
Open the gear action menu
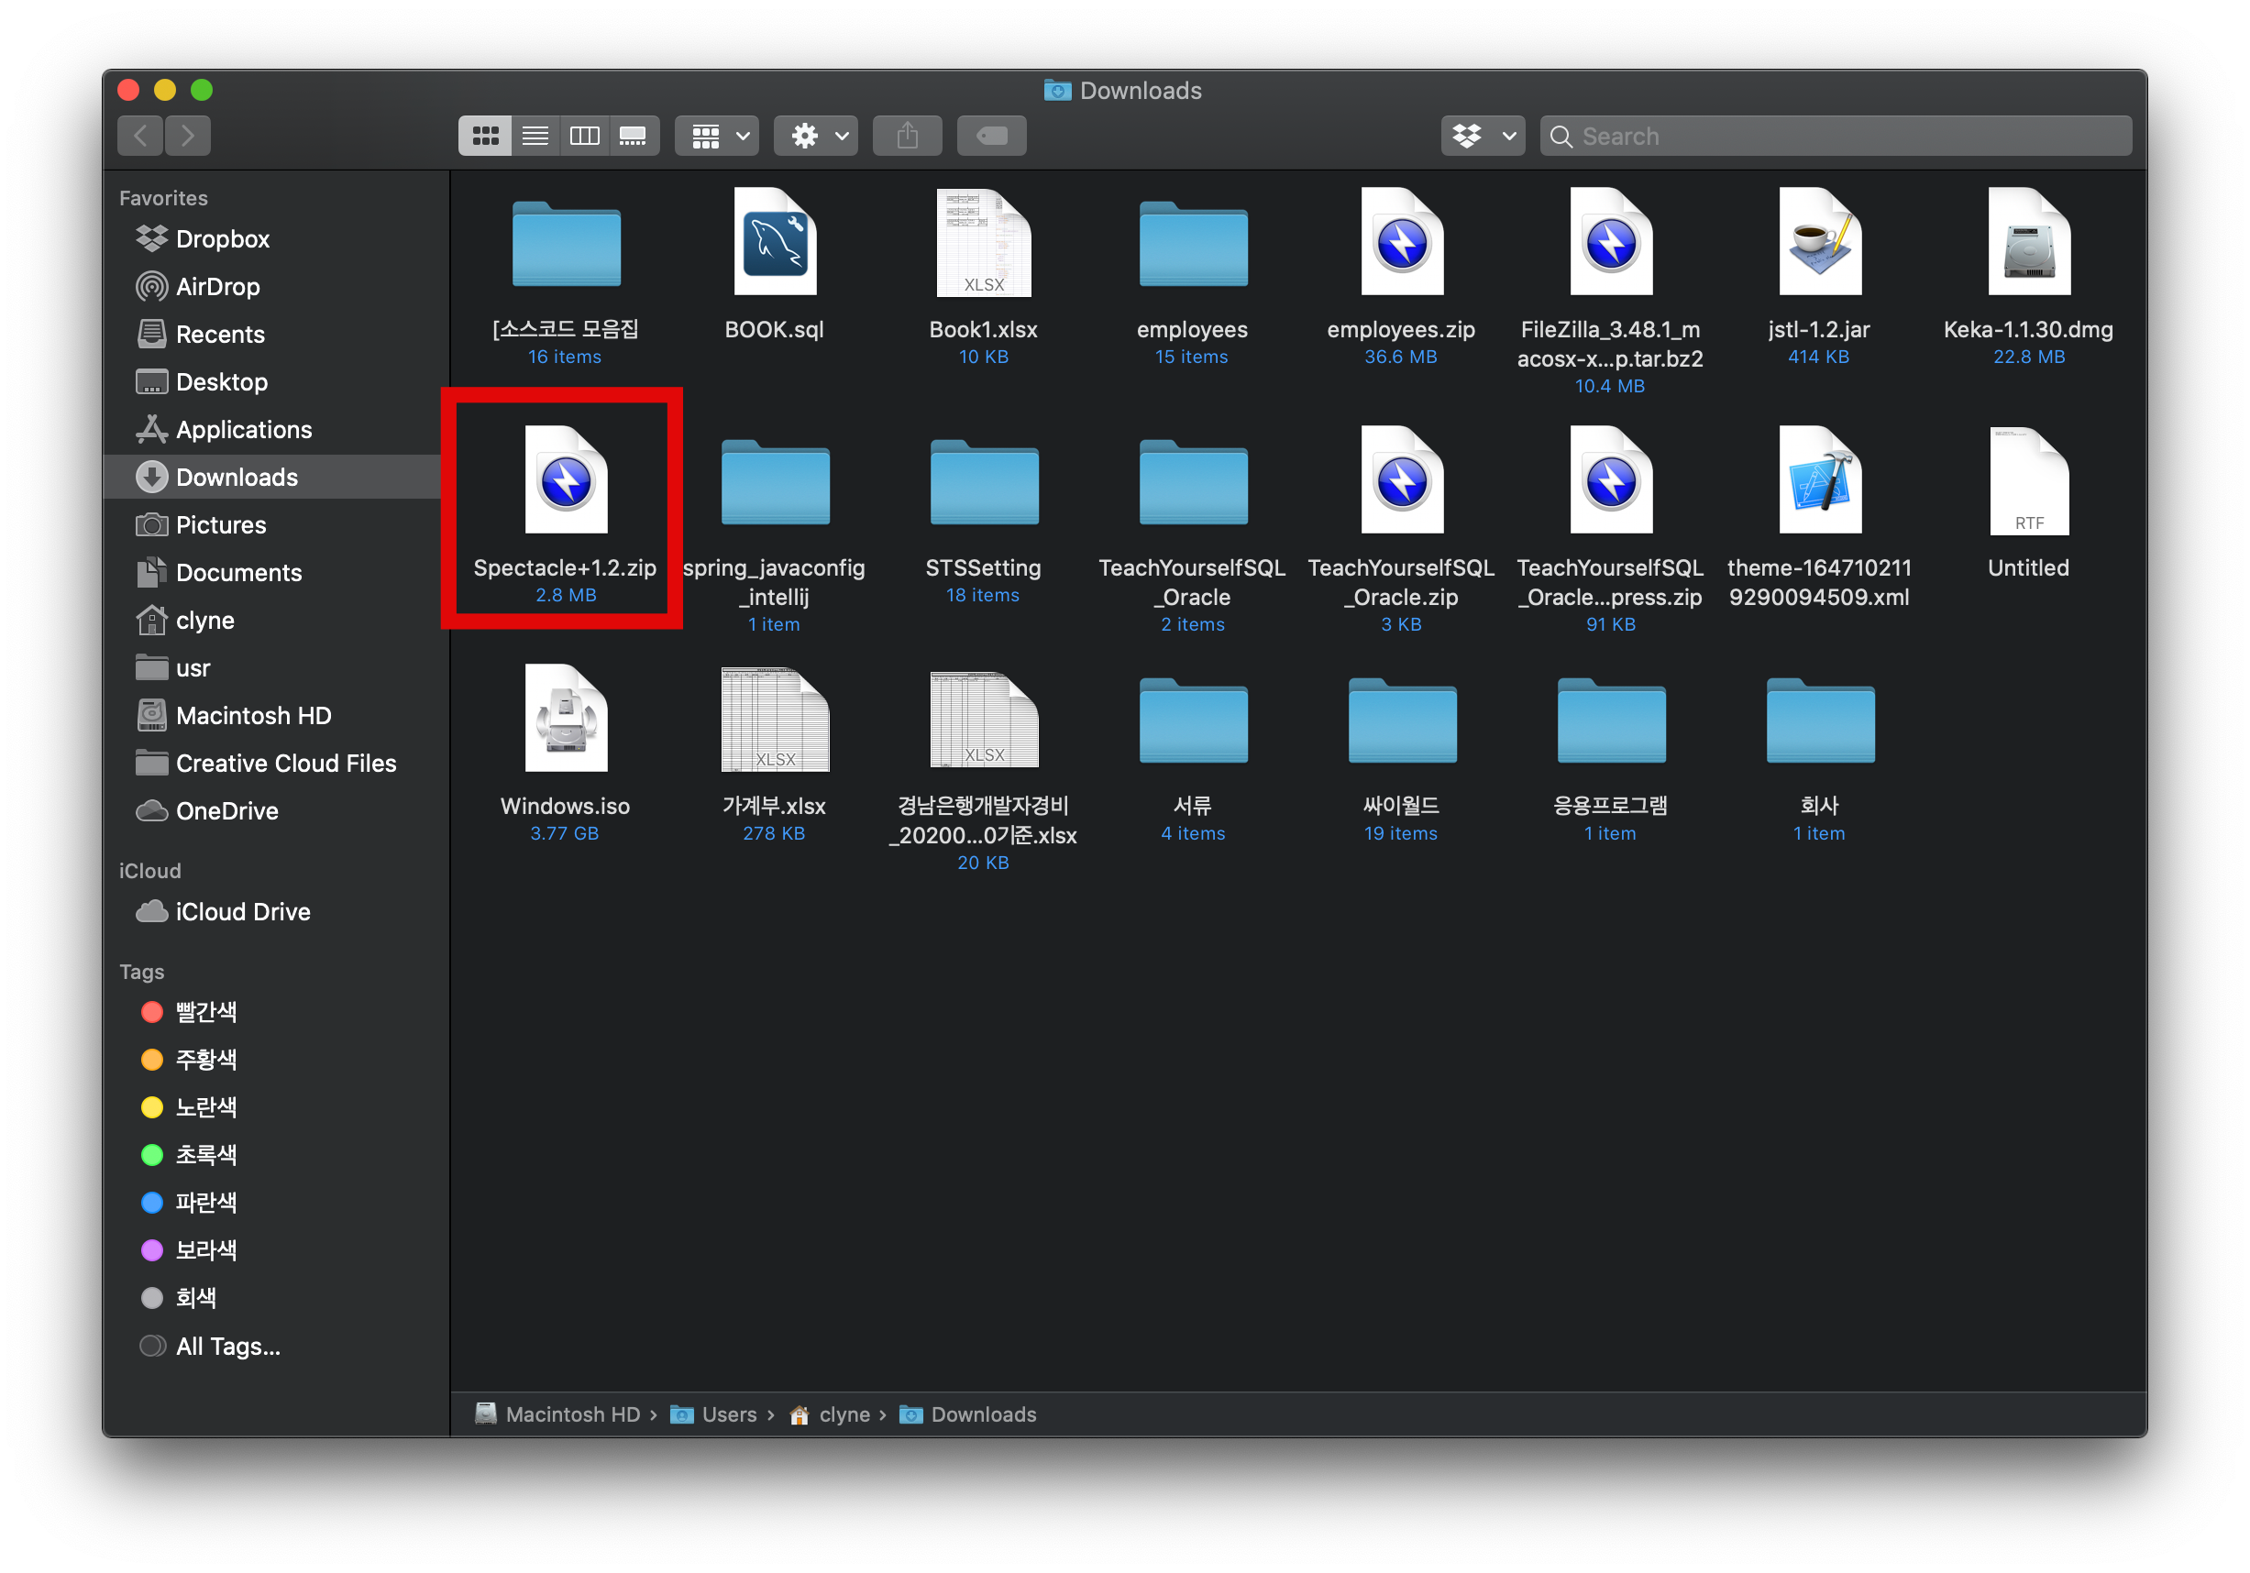[x=817, y=137]
